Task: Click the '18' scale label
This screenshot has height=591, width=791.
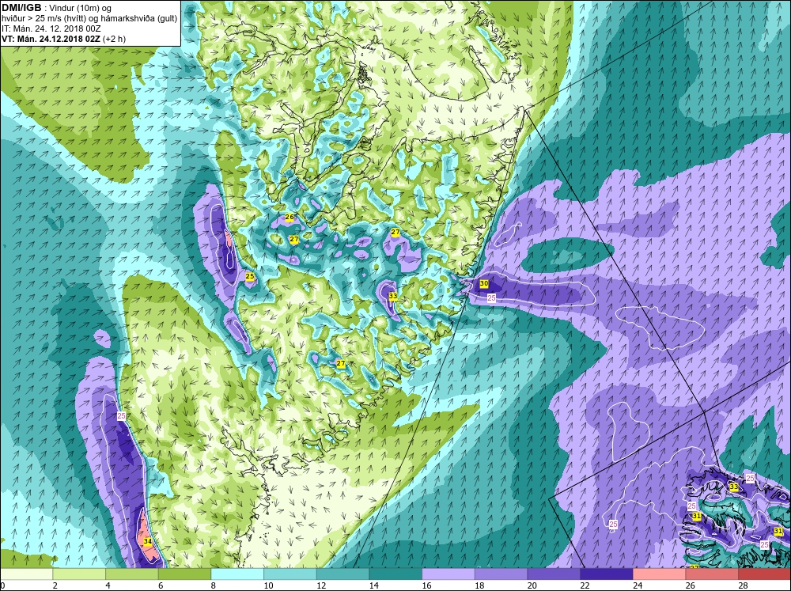Action: pos(479,585)
